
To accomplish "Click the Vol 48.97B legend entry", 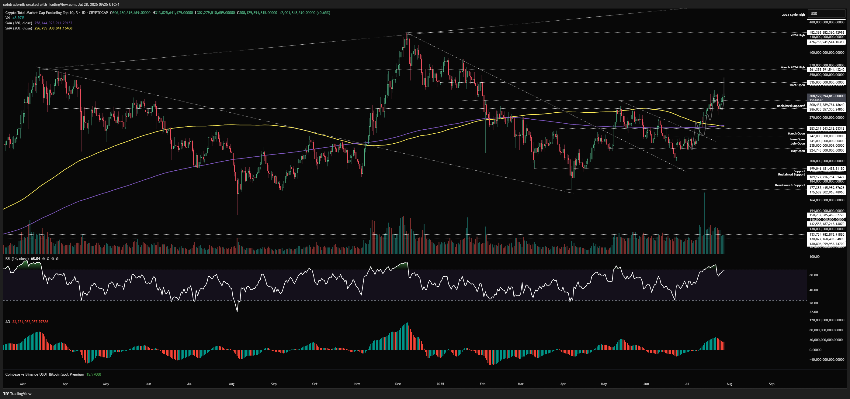I will coord(15,18).
